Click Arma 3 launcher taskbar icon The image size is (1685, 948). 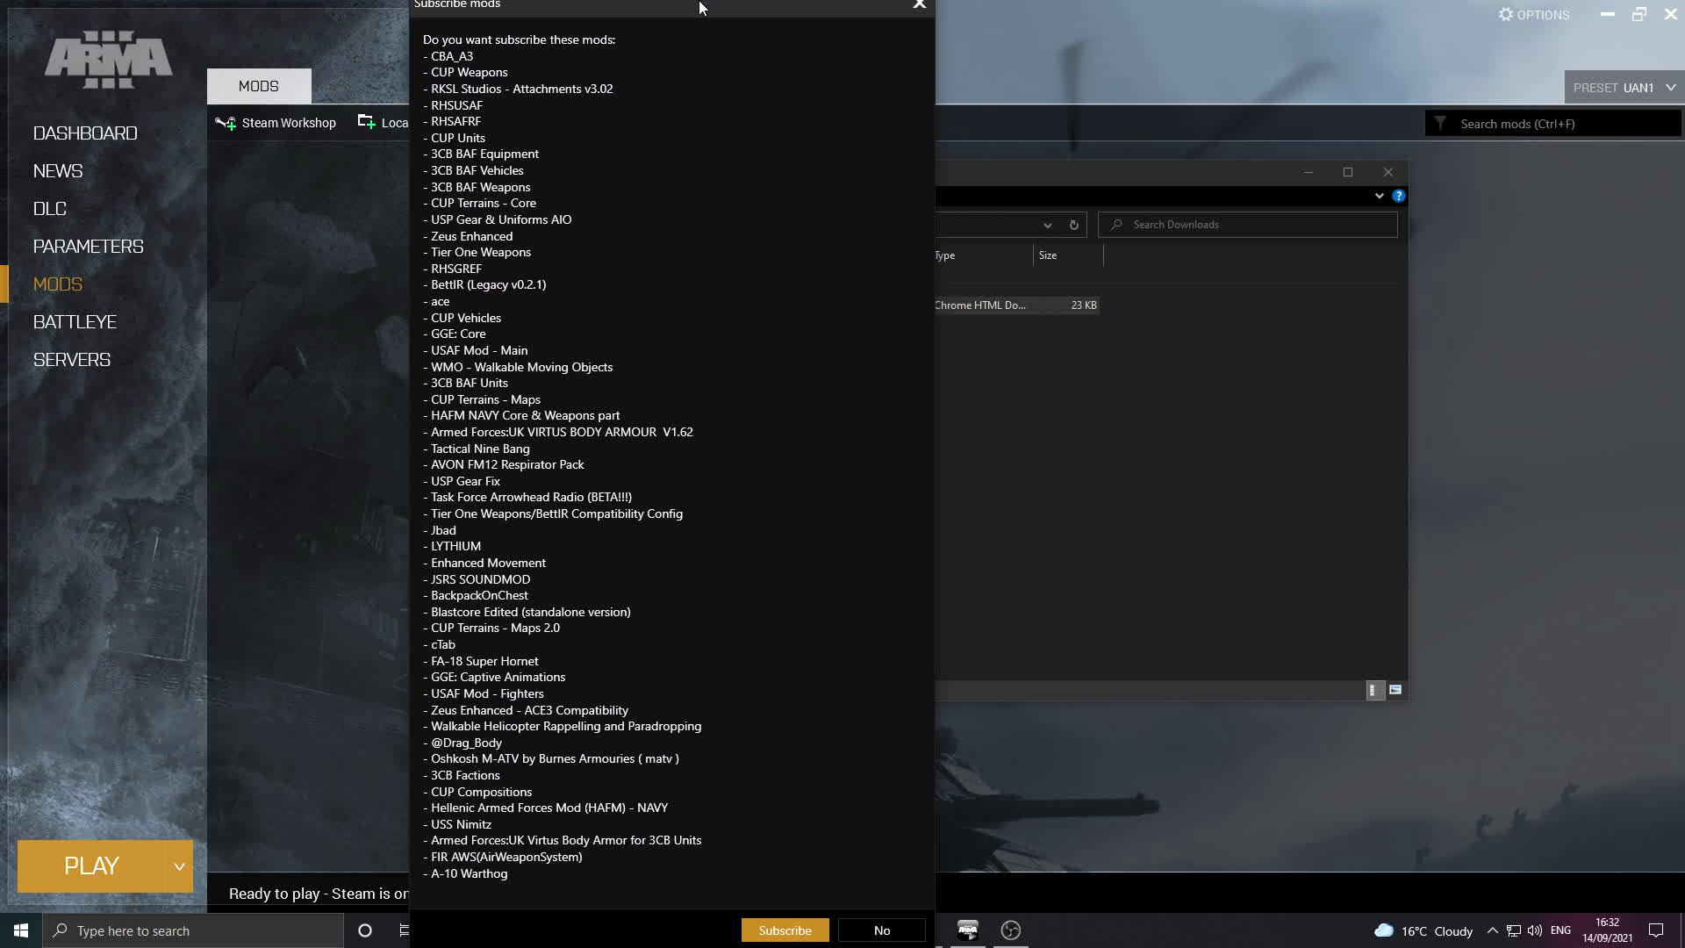(x=968, y=930)
